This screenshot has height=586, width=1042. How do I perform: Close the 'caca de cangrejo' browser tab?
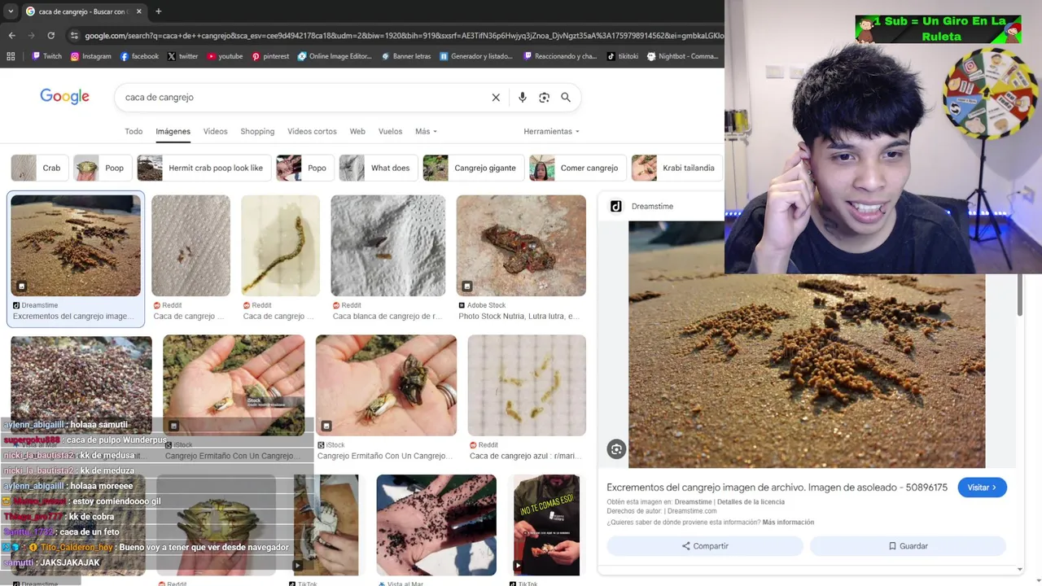138,11
